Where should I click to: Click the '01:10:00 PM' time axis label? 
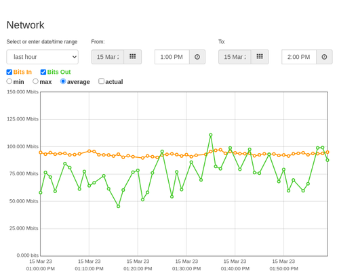pyautogui.click(x=89, y=269)
